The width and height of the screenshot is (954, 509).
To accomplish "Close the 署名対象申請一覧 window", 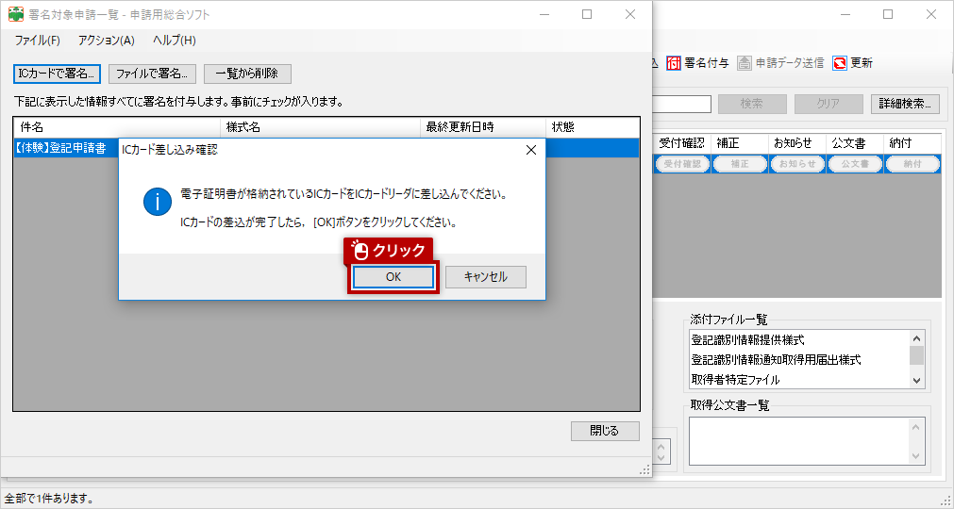I will [x=630, y=14].
